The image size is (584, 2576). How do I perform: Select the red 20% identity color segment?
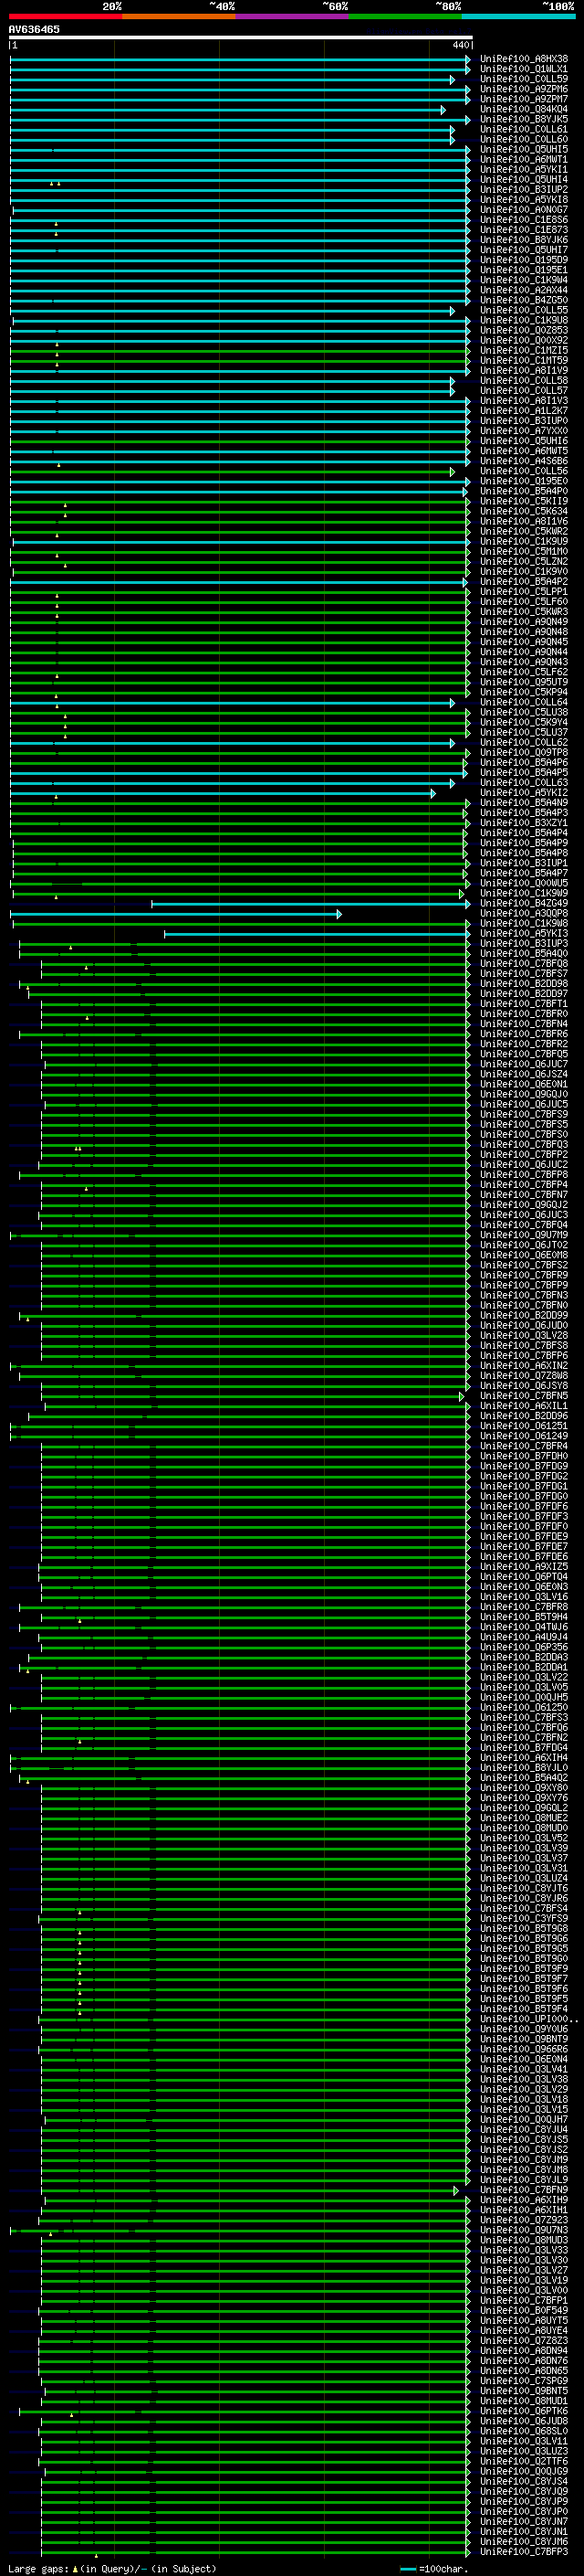click(x=65, y=16)
